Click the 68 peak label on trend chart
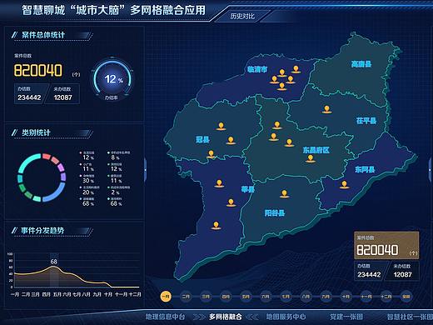This screenshot has height=325, width=433. click(53, 262)
